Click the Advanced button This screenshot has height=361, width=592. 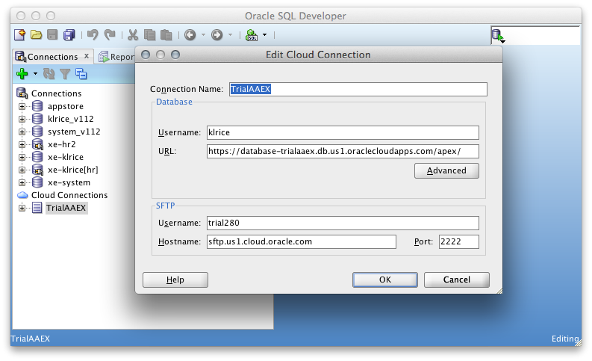pyautogui.click(x=446, y=170)
